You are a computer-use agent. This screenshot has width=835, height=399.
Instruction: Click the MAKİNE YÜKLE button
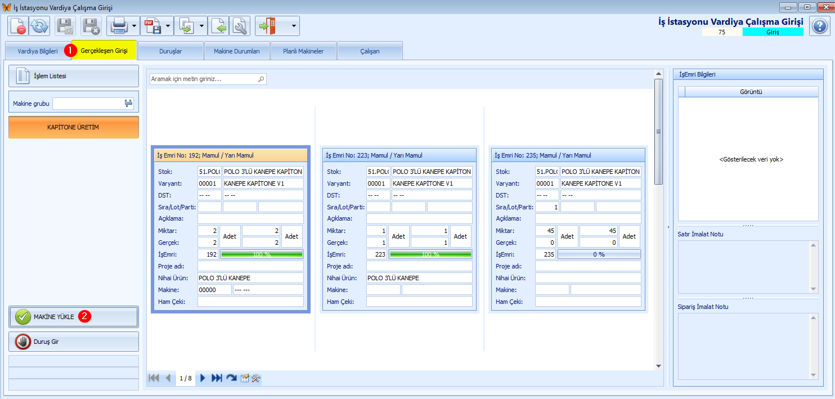pos(74,317)
